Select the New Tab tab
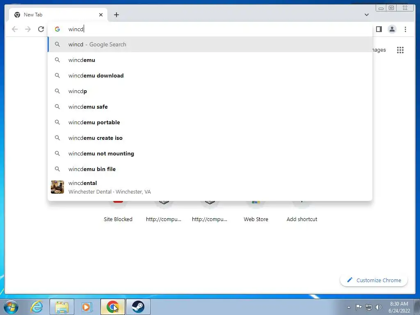 coord(58,15)
